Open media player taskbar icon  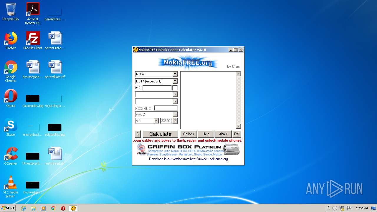(43, 208)
